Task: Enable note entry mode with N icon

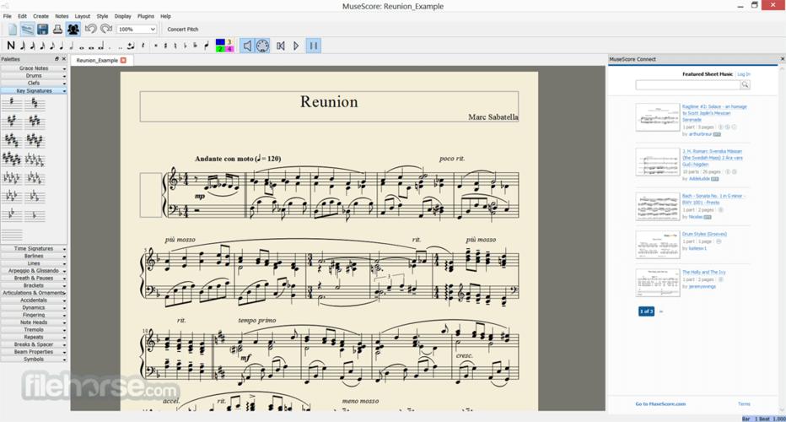Action: [x=10, y=46]
